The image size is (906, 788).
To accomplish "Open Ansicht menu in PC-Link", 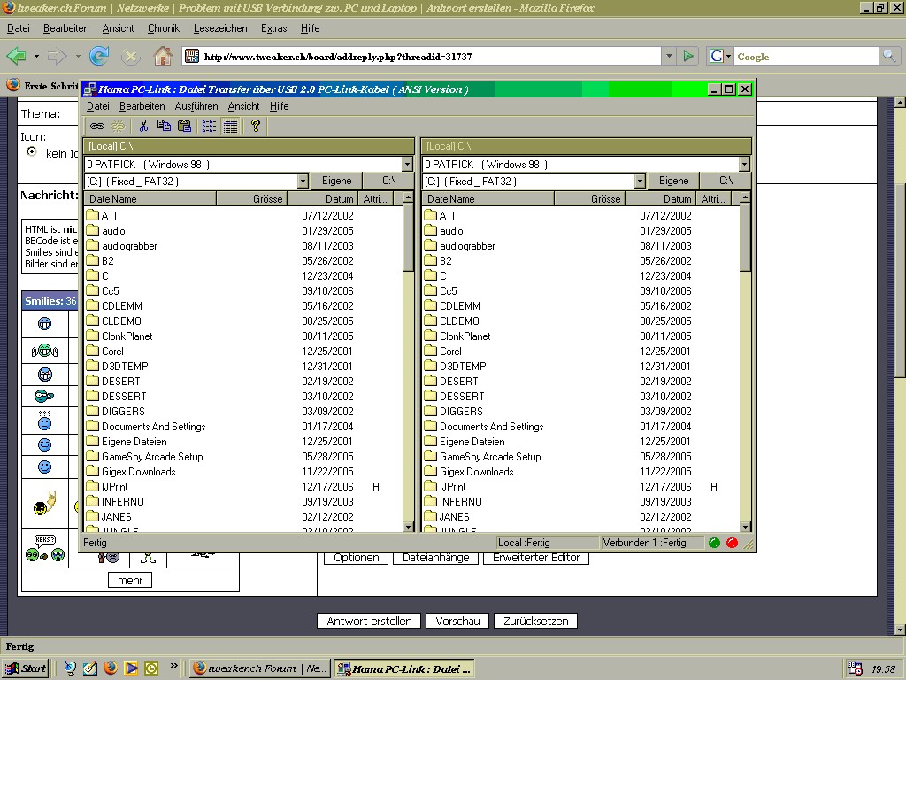I will 243,106.
